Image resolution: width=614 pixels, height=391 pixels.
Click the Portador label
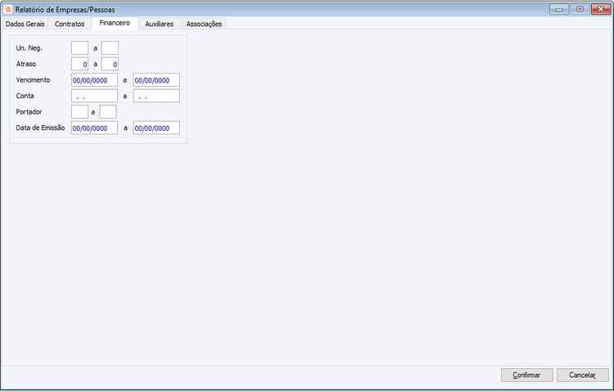point(29,111)
